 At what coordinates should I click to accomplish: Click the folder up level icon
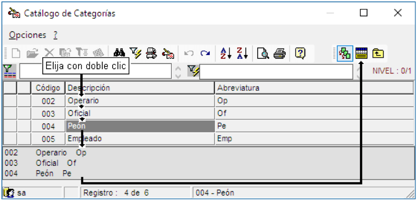(x=378, y=53)
